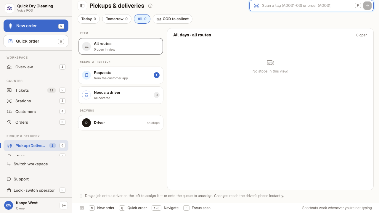Select the Tomorrow filter pill
Viewport: 379px width, 213px height.
point(117,19)
